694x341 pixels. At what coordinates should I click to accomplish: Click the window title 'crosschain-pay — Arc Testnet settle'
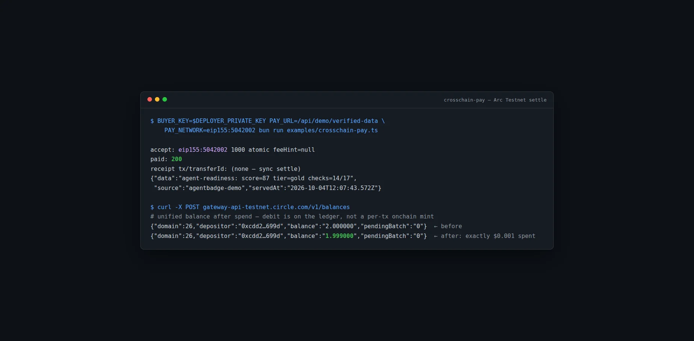[495, 100]
